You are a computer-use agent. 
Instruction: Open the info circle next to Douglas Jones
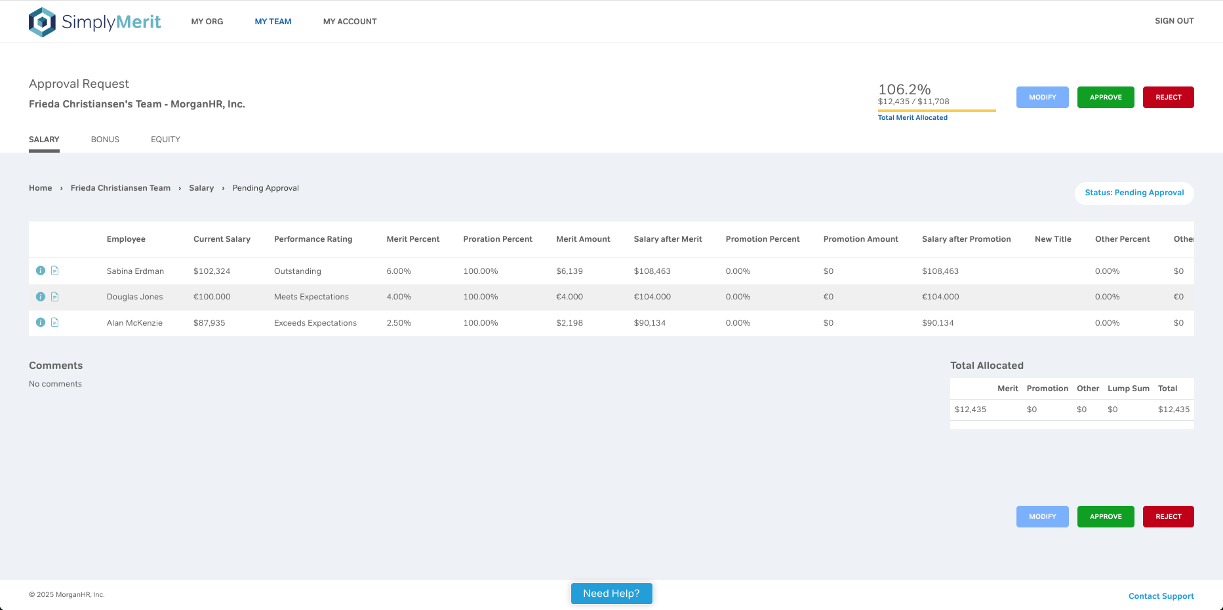click(40, 297)
